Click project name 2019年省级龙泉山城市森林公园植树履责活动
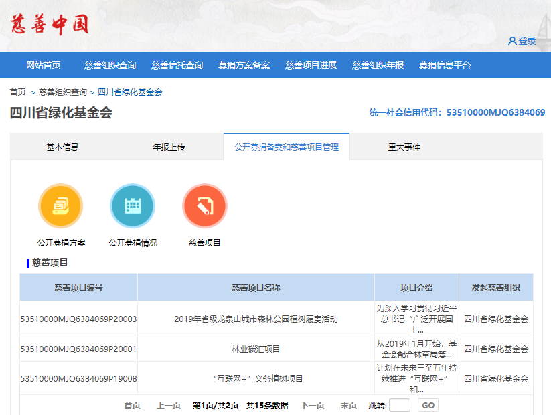Viewport: 551px width, 415px height. [256, 319]
